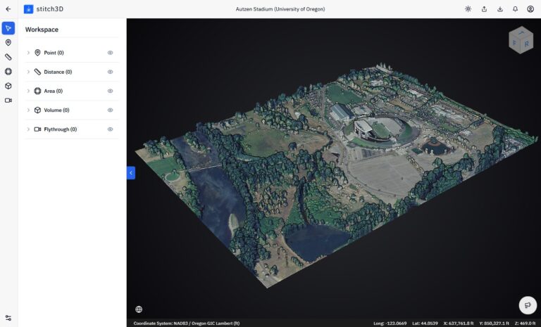The width and height of the screenshot is (541, 327).
Task: Toggle the brightness sun icon in header
Action: pyautogui.click(x=468, y=9)
